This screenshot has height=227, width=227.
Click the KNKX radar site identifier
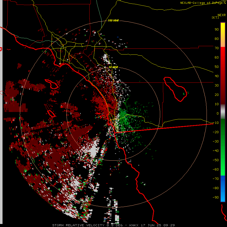134,225
